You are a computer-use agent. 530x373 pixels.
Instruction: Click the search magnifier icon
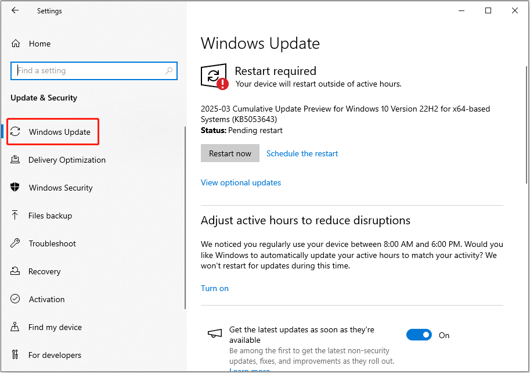pyautogui.click(x=169, y=70)
